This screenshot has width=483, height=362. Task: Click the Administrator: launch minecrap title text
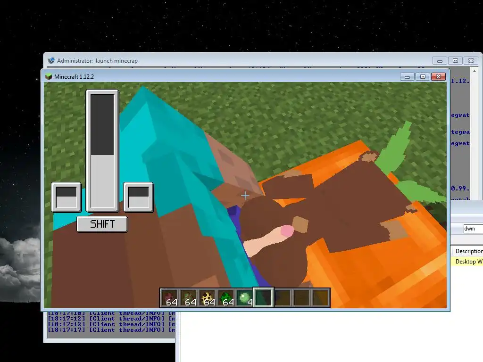point(97,61)
